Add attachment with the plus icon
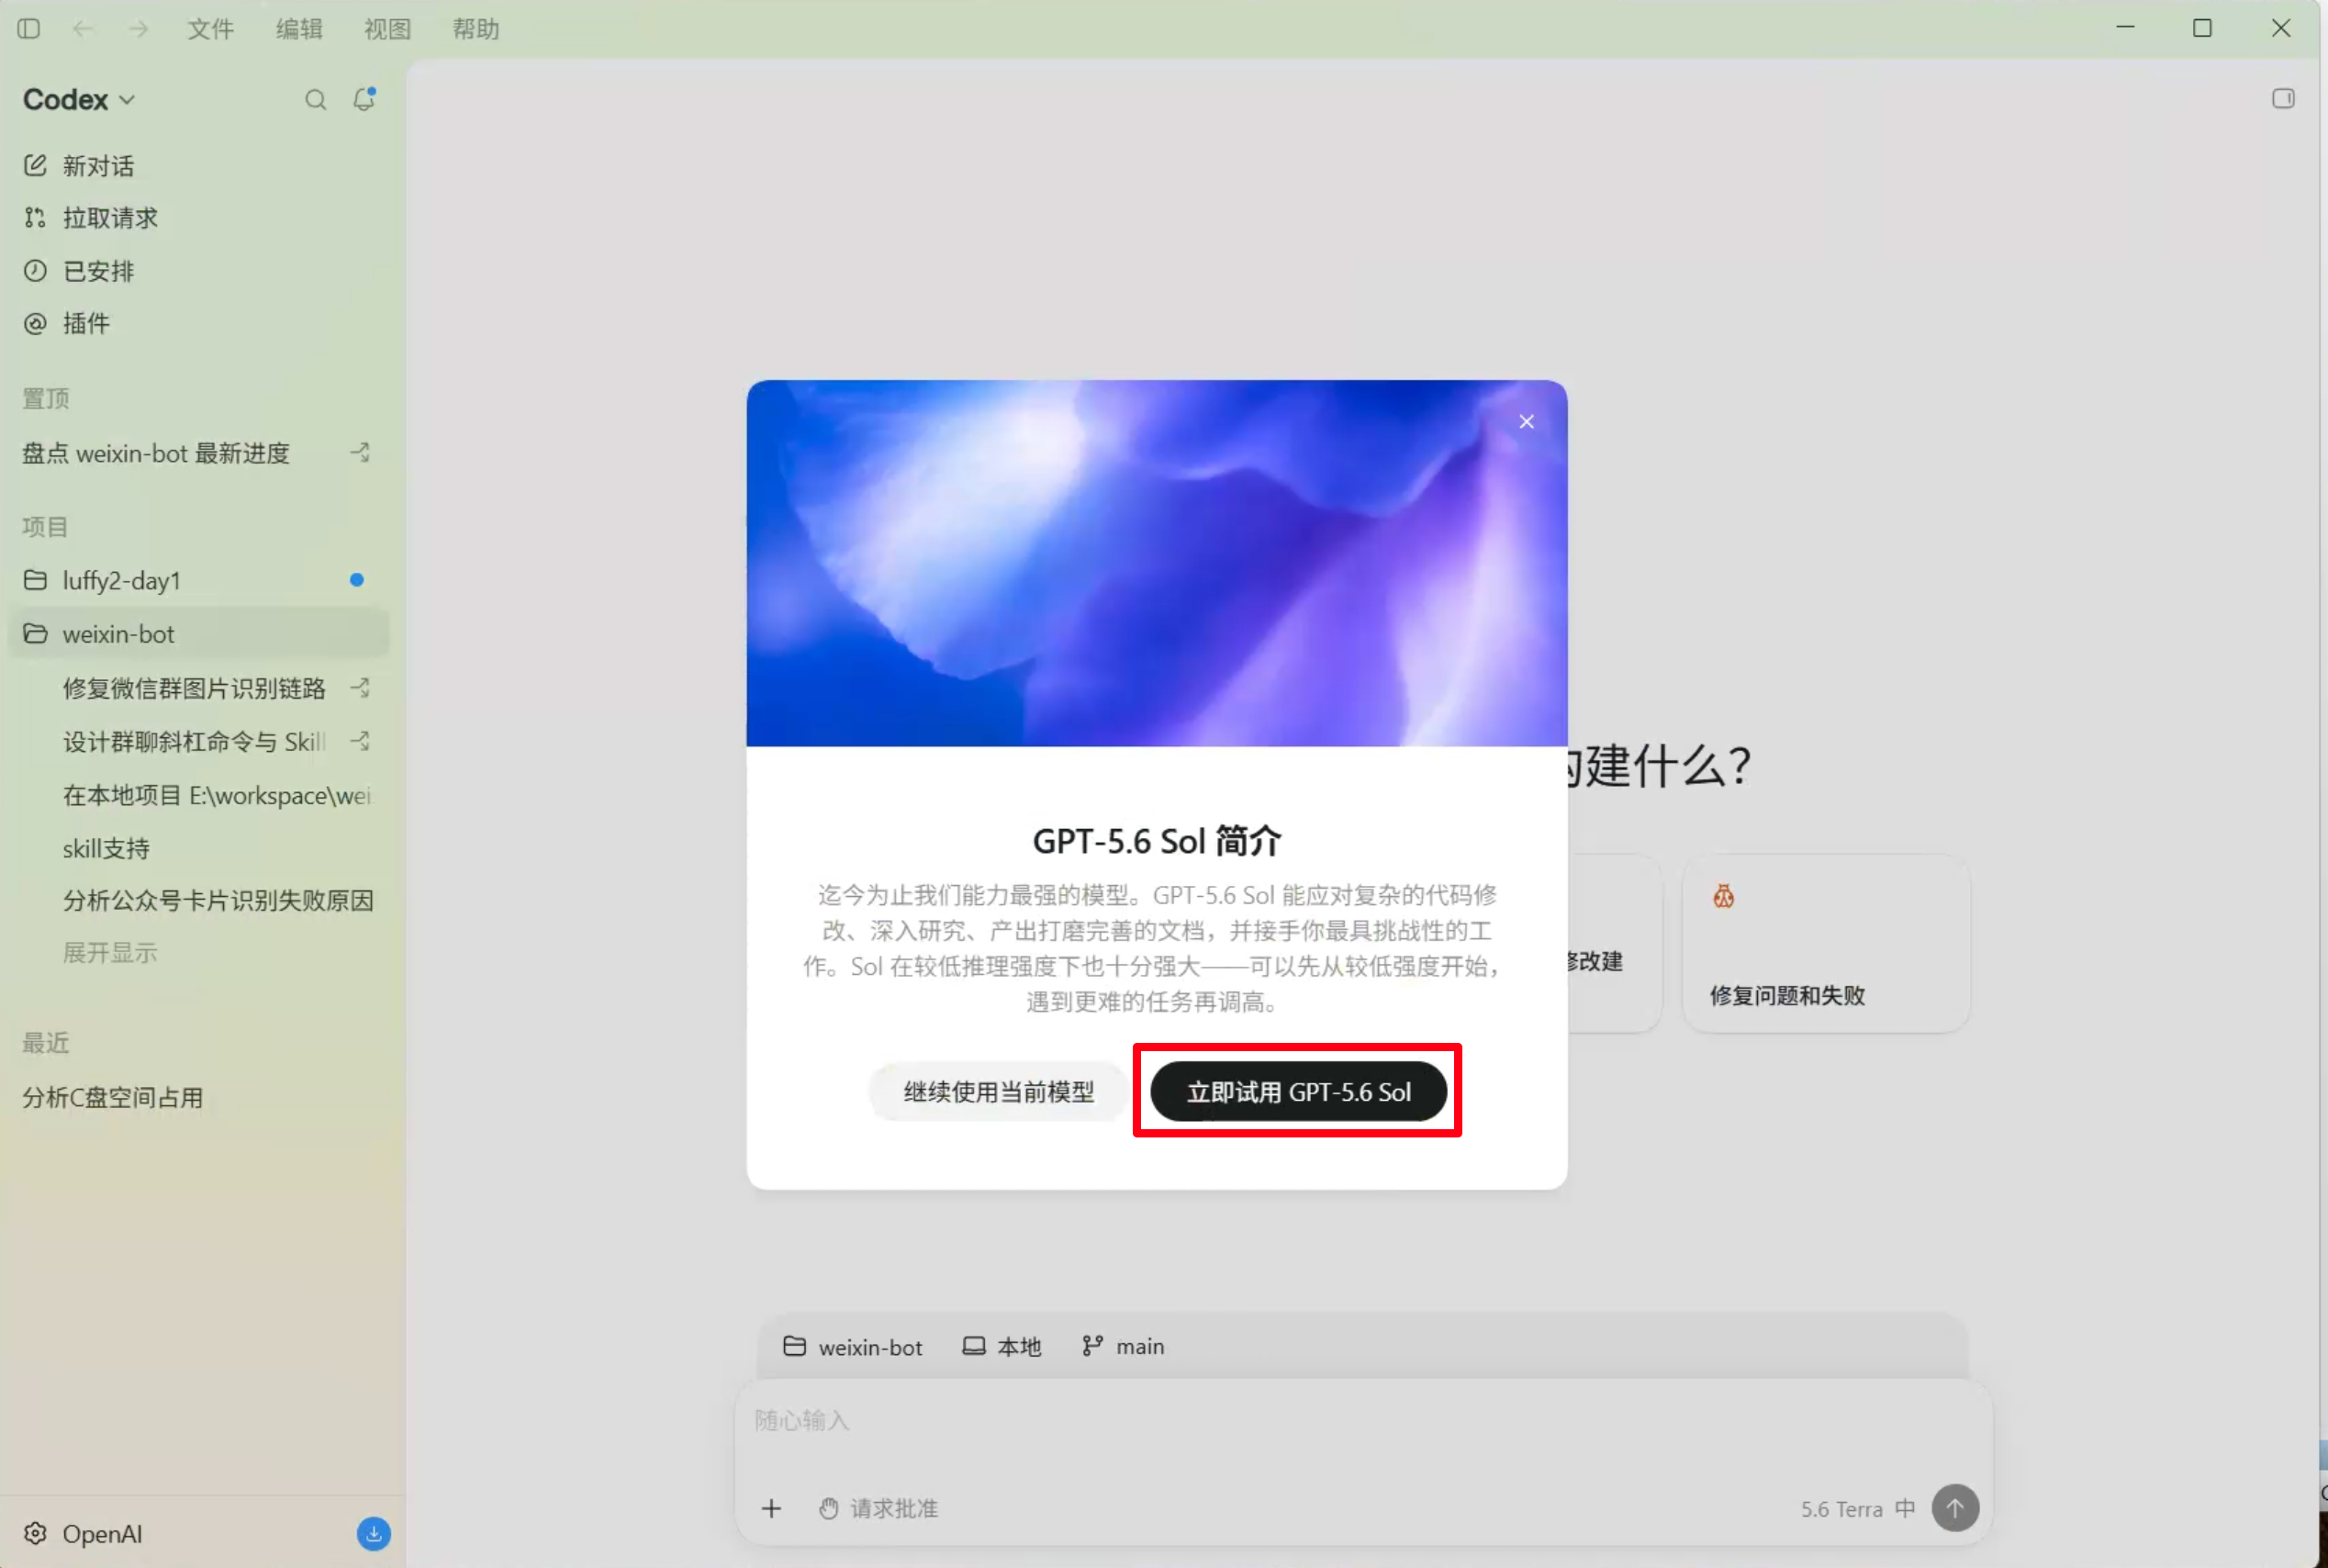This screenshot has width=2328, height=1568. [771, 1509]
